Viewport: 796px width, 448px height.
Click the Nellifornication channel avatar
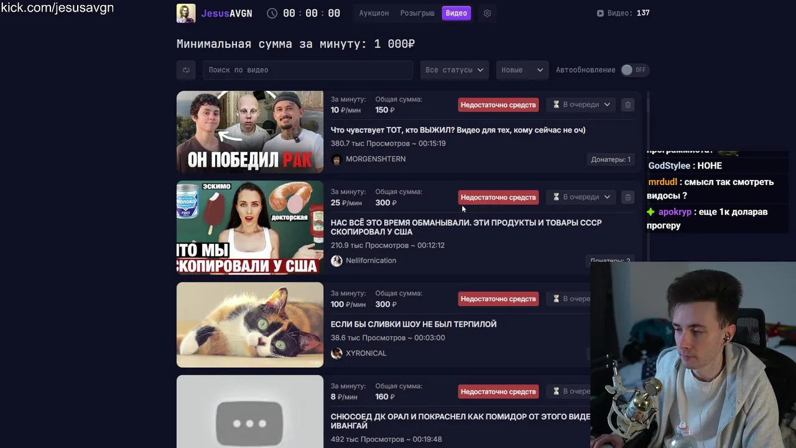tap(336, 261)
